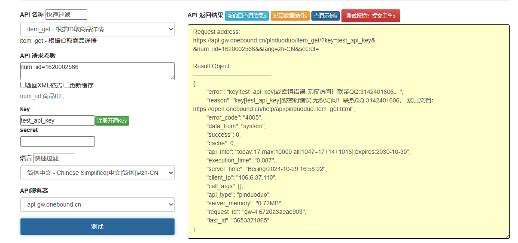Click the open.onebound.cn help URL text
Viewport: 518px width, 243px height.
274,109
